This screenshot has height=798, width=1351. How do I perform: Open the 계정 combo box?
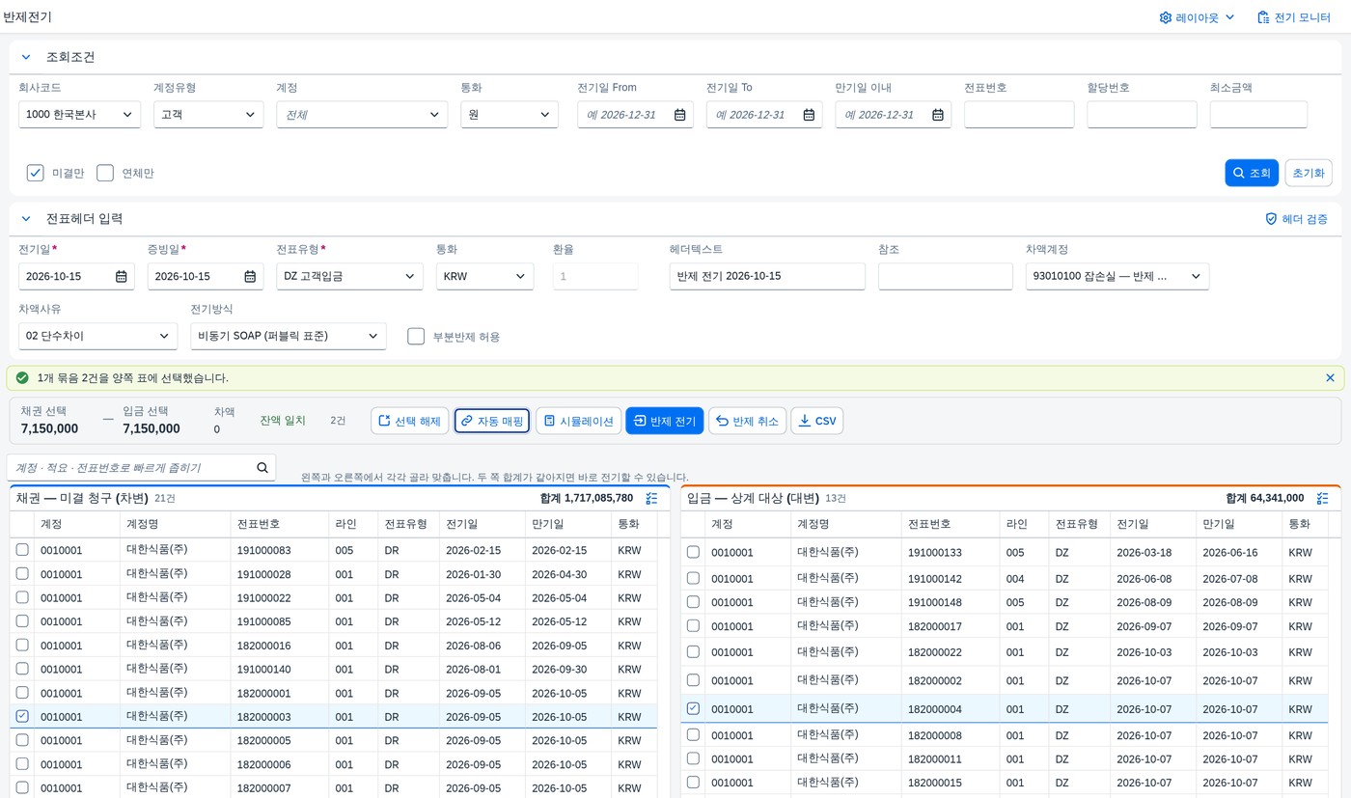coord(362,115)
